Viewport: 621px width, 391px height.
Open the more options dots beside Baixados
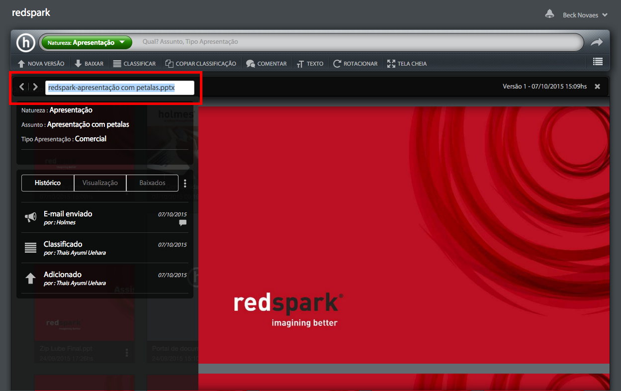coord(185,183)
